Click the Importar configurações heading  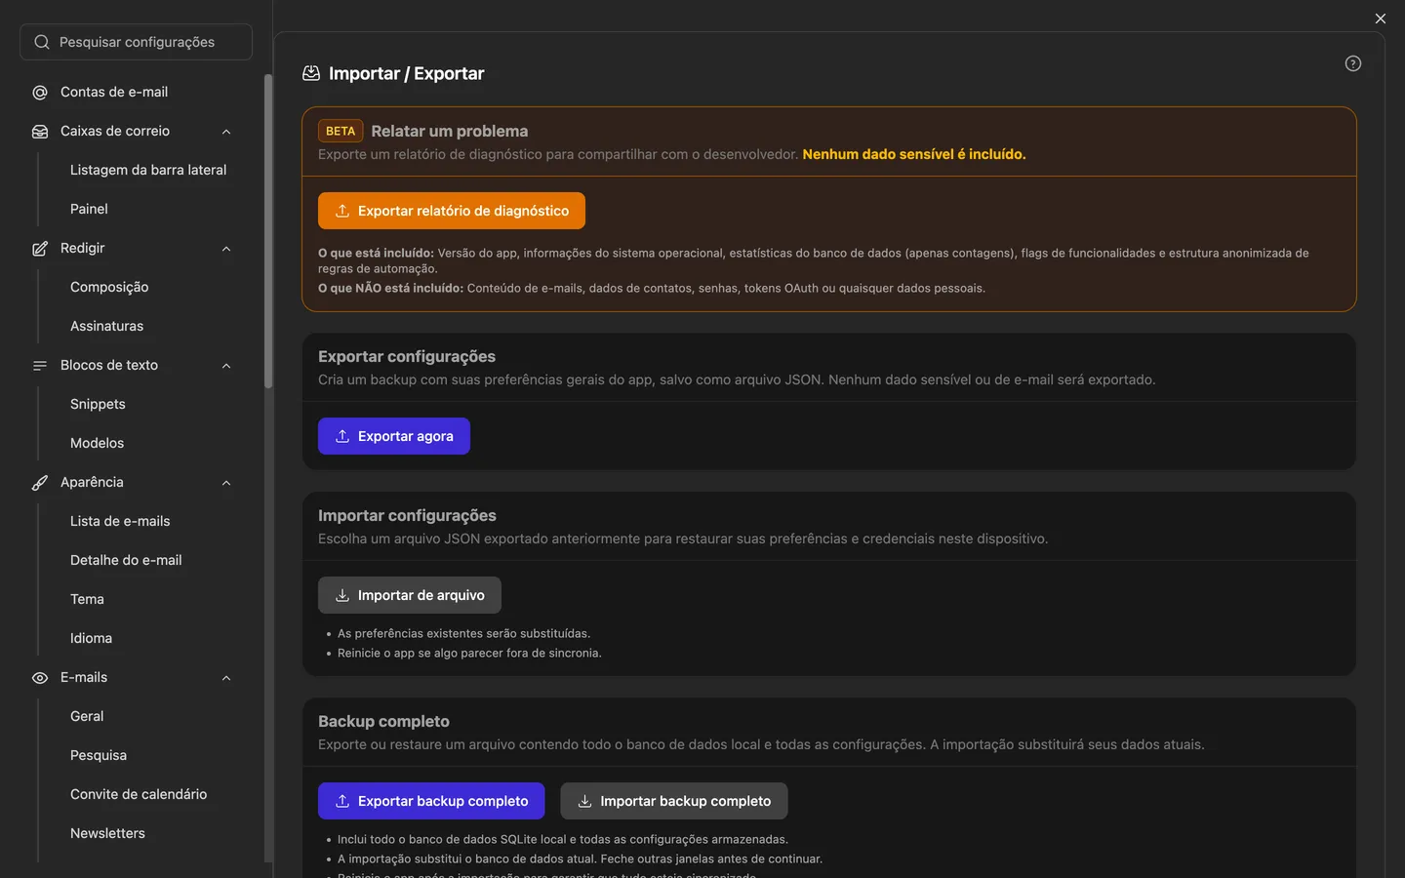point(407,515)
